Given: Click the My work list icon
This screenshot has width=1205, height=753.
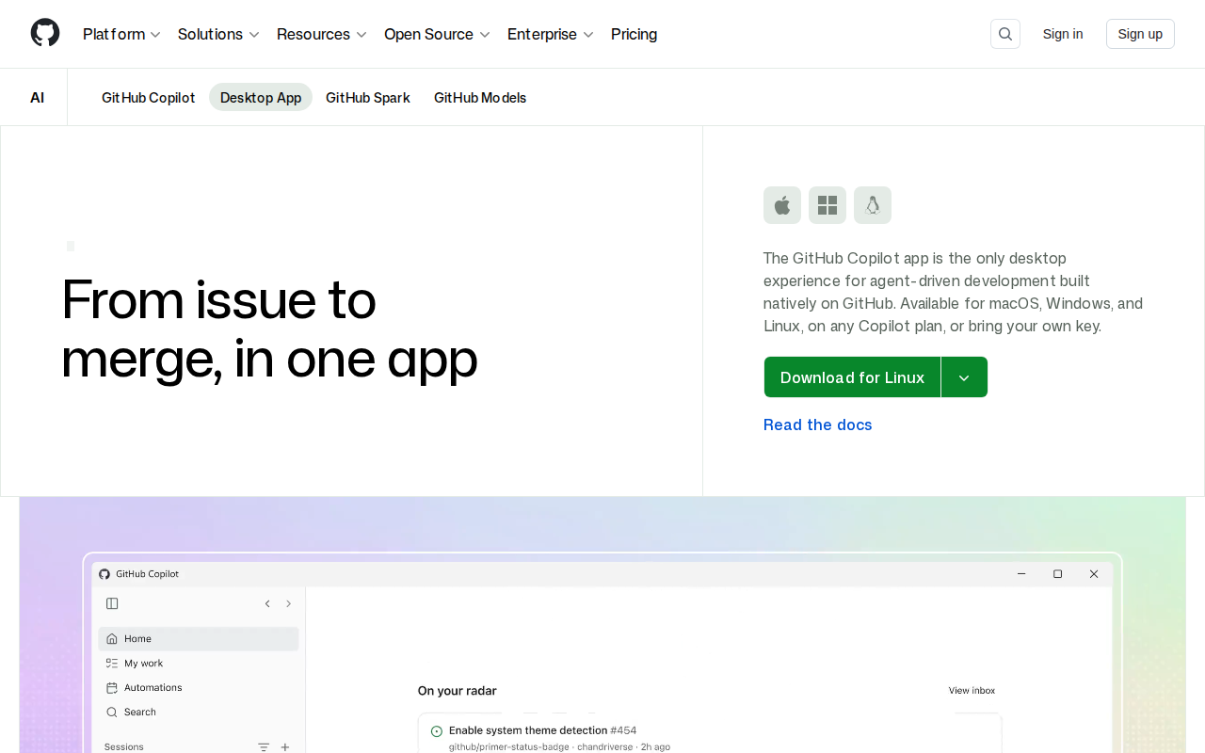Looking at the screenshot, I should tap(112, 663).
